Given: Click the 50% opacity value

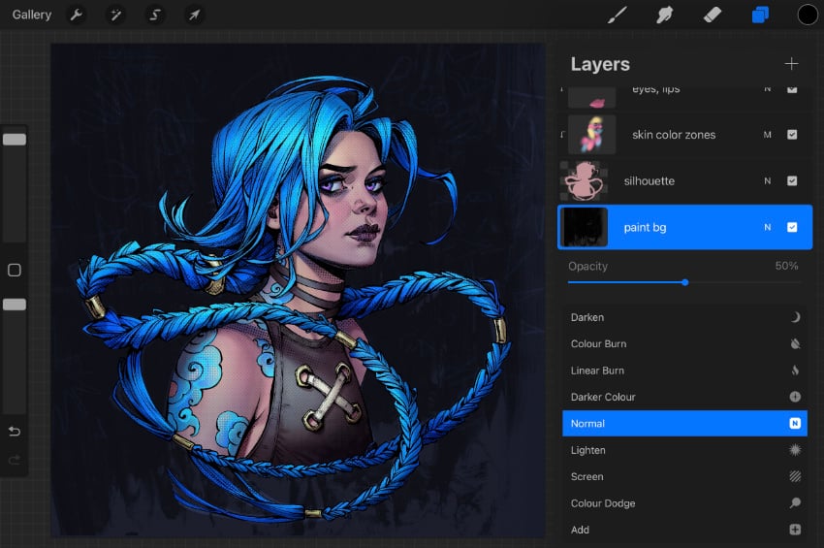Looking at the screenshot, I should [x=786, y=266].
